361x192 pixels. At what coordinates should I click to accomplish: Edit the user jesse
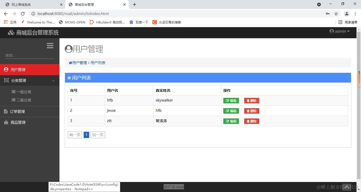pos(231,111)
